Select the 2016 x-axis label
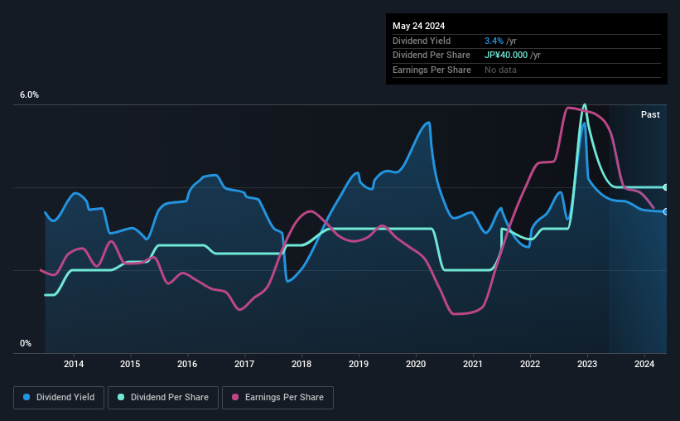This screenshot has height=421, width=680. 187,364
